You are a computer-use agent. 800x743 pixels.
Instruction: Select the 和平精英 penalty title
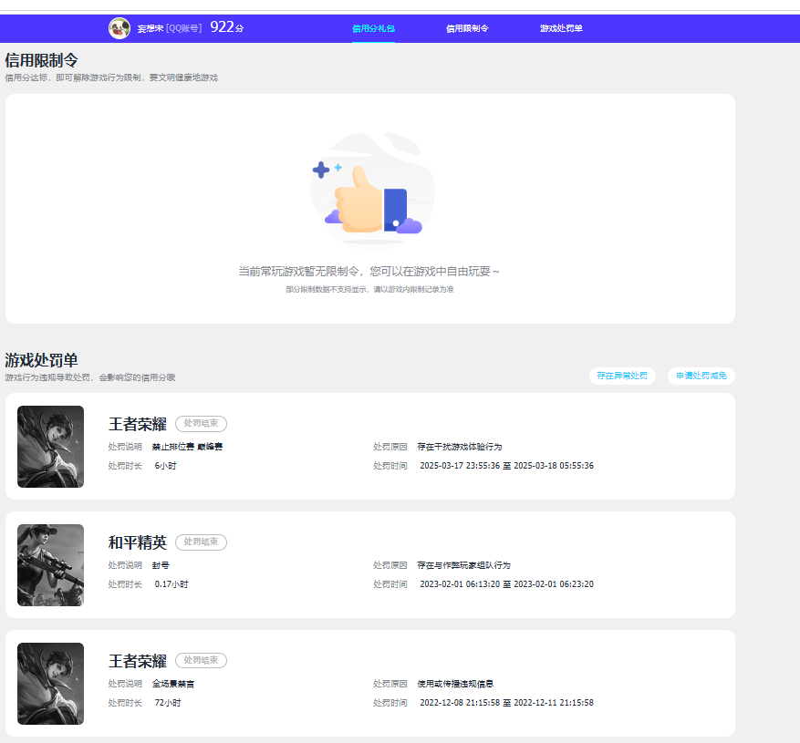click(138, 542)
